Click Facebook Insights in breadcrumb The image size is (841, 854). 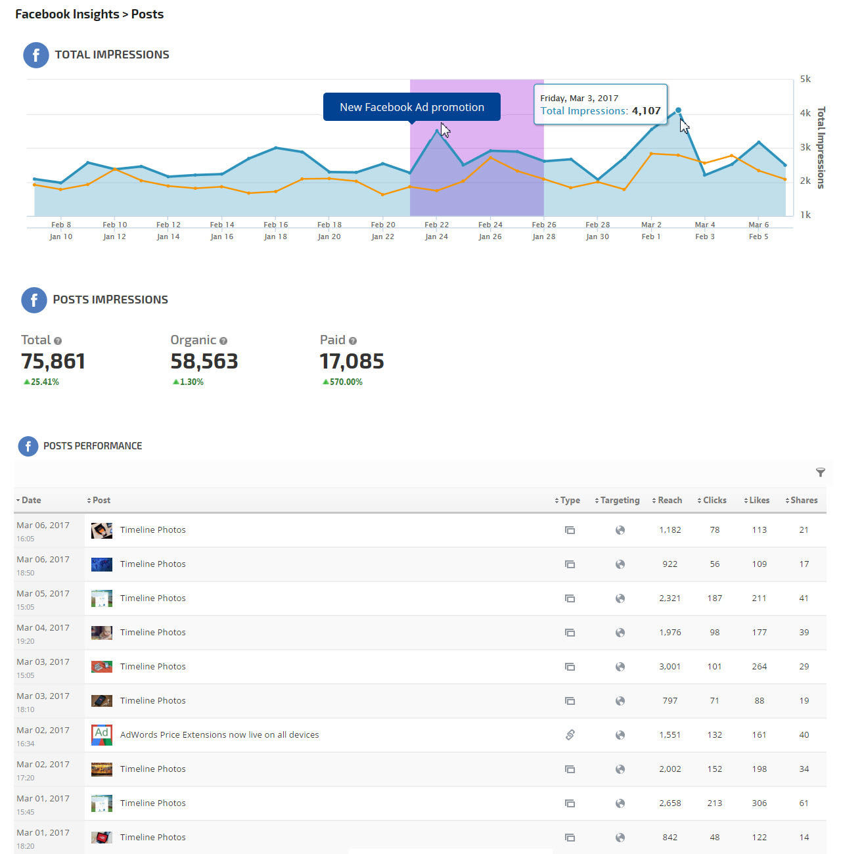(x=67, y=14)
